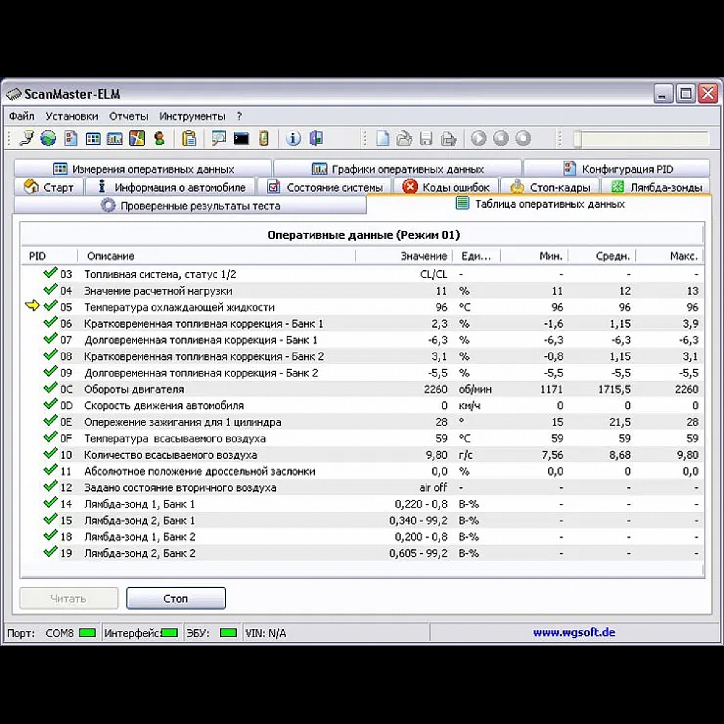Click the connect cable icon in toolbar
The image size is (724, 724).
pyautogui.click(x=26, y=138)
